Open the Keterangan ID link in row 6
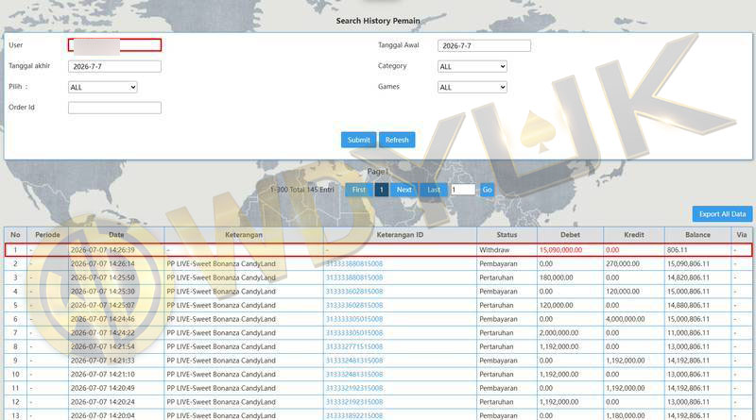The height and width of the screenshot is (420, 756). pos(354,319)
